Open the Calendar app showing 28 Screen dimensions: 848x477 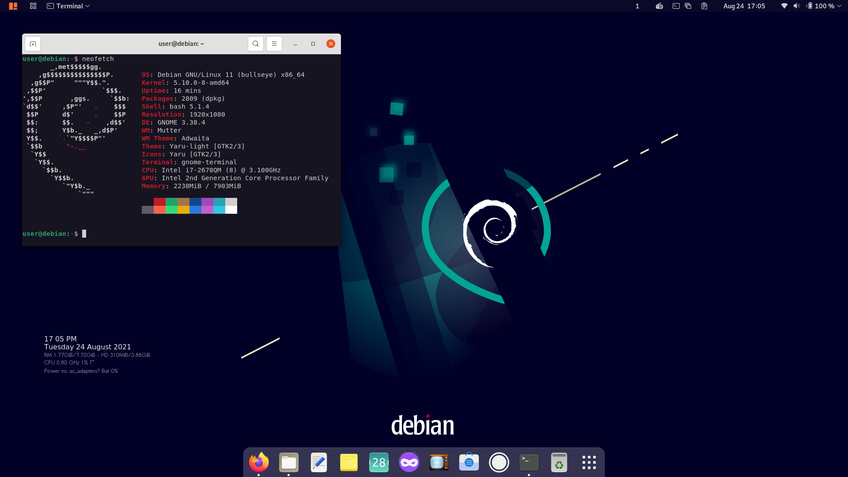379,462
